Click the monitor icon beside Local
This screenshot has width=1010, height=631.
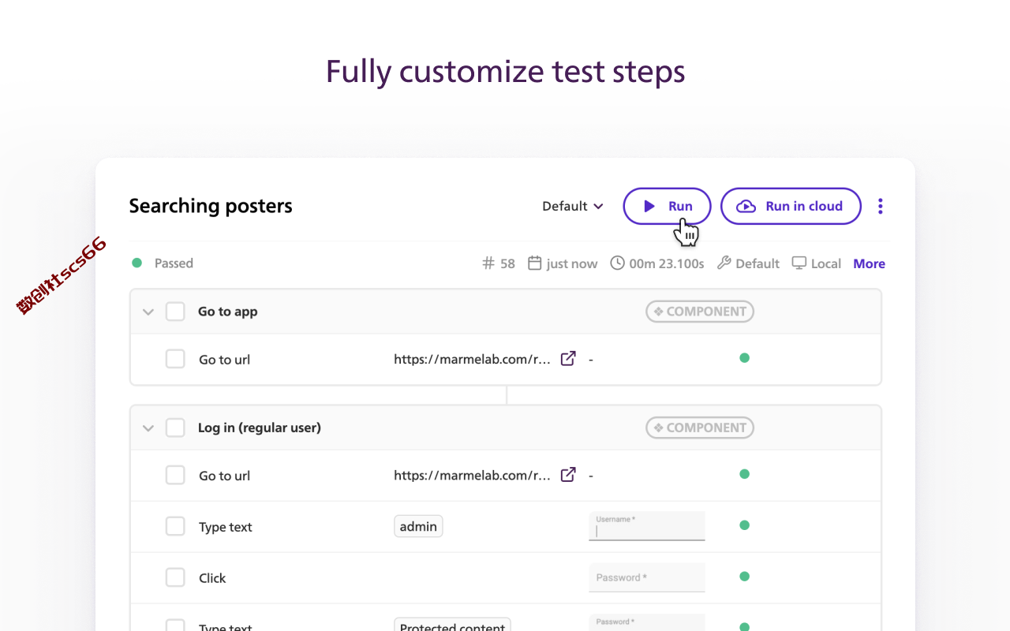tap(799, 263)
